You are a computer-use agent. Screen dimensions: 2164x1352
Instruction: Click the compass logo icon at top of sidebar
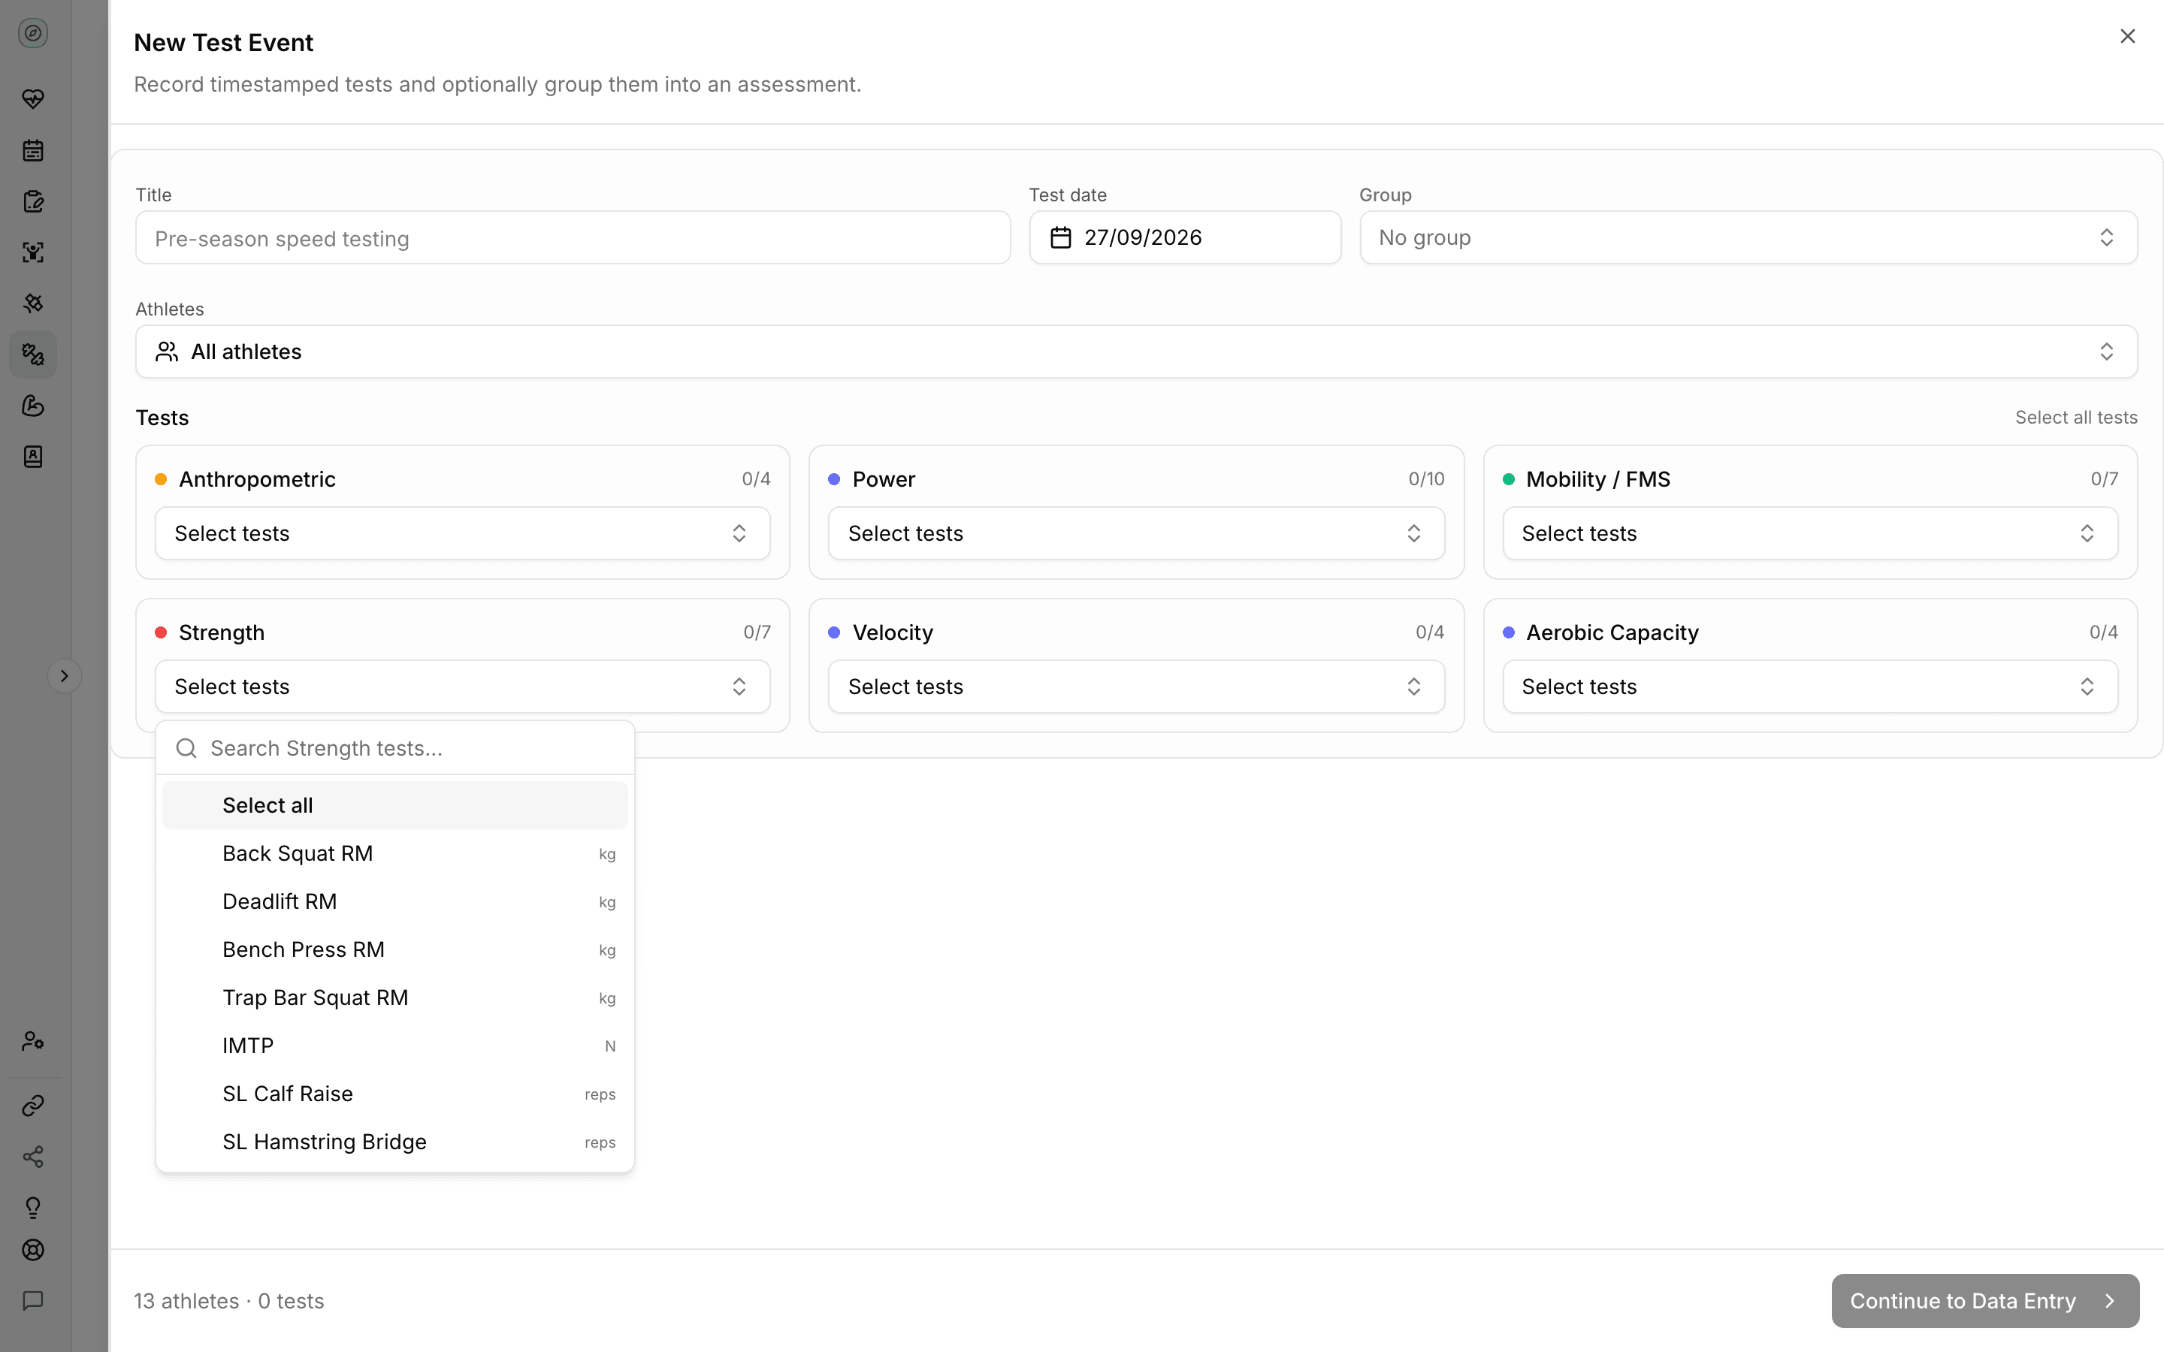coord(33,33)
